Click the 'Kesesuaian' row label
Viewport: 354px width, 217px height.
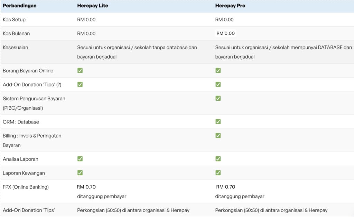[x=15, y=48]
